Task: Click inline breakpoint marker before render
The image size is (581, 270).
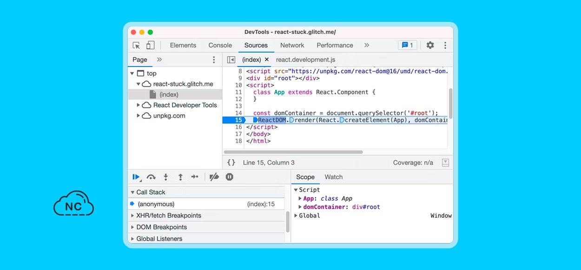Action: click(x=291, y=120)
